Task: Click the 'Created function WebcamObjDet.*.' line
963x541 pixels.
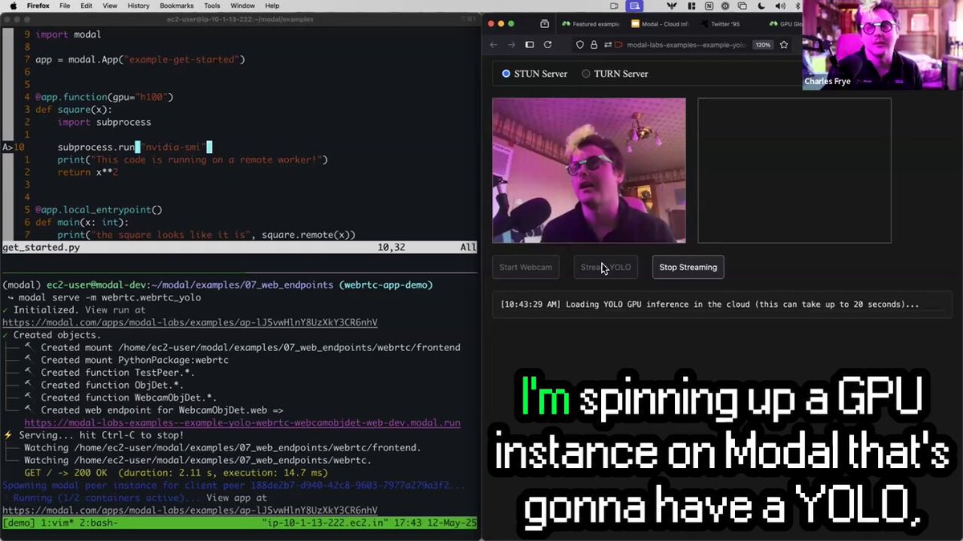Action: [x=128, y=398]
